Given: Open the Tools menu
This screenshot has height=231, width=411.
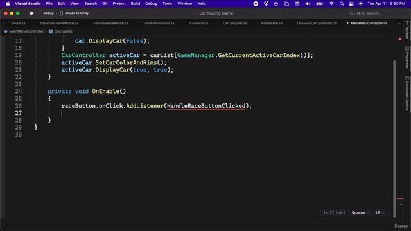Looking at the screenshot, I should (167, 4).
